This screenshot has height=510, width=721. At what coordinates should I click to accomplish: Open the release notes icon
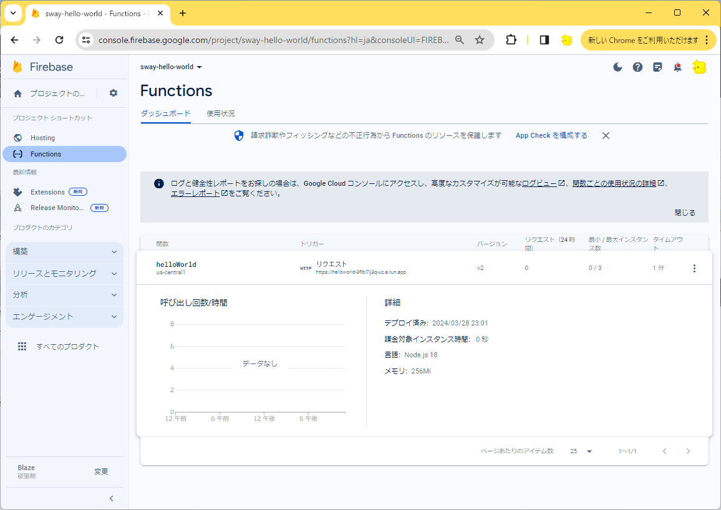coord(657,67)
